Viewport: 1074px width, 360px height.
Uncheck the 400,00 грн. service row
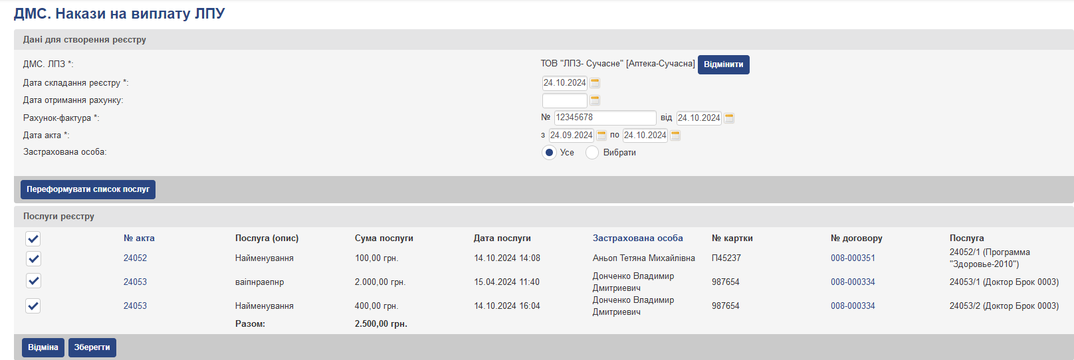(33, 306)
